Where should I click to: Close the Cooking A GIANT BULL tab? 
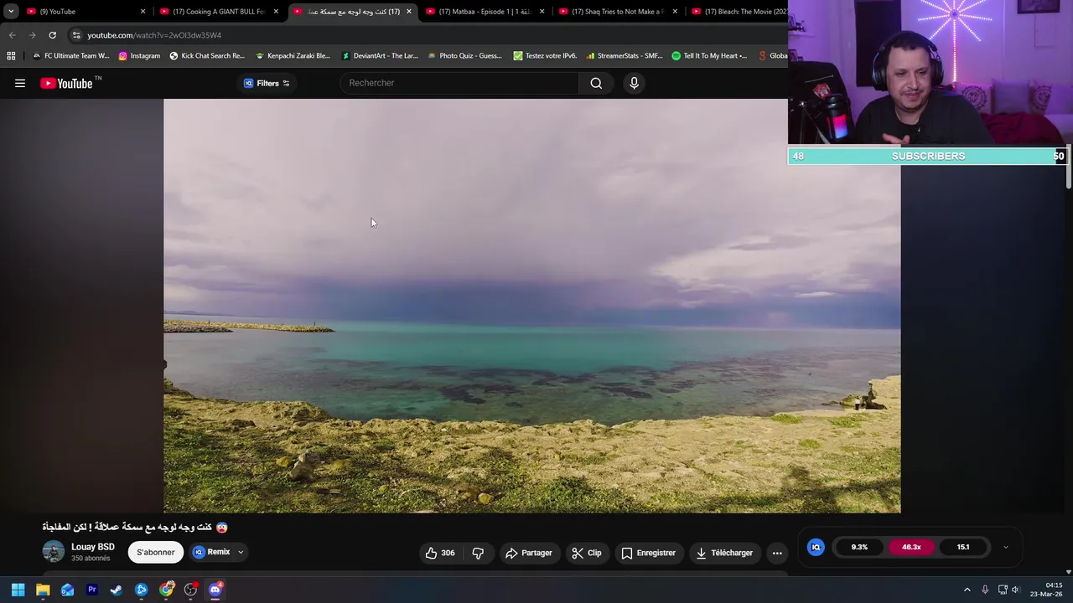point(276,12)
